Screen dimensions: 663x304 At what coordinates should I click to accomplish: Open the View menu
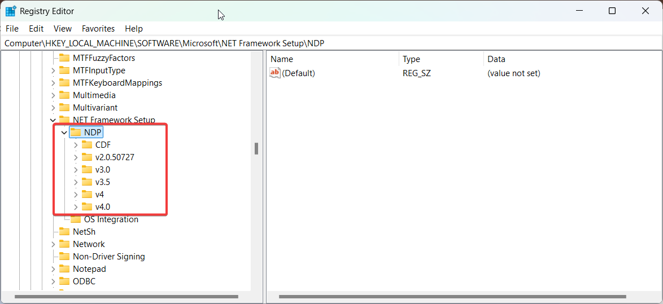click(x=63, y=29)
